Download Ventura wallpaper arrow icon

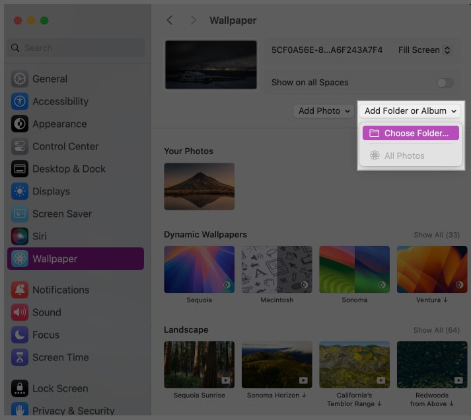point(445,300)
